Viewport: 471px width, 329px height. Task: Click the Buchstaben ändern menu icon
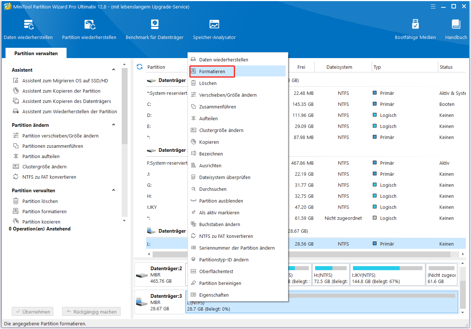pyautogui.click(x=193, y=224)
